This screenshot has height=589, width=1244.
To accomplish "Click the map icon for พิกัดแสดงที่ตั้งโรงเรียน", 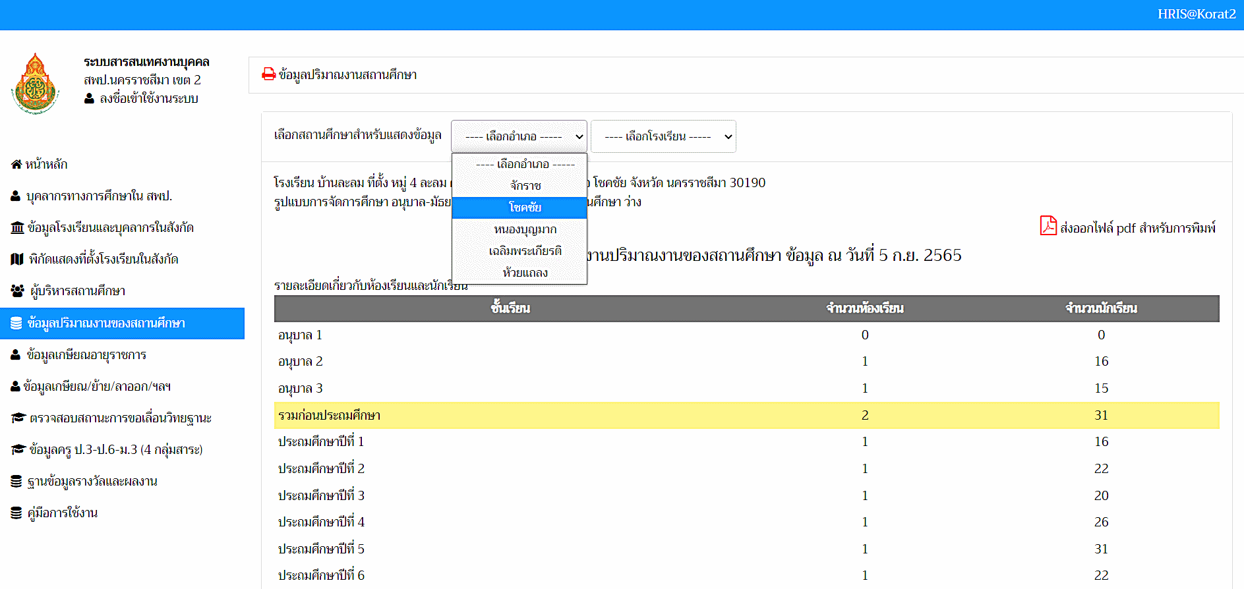I will (x=17, y=260).
